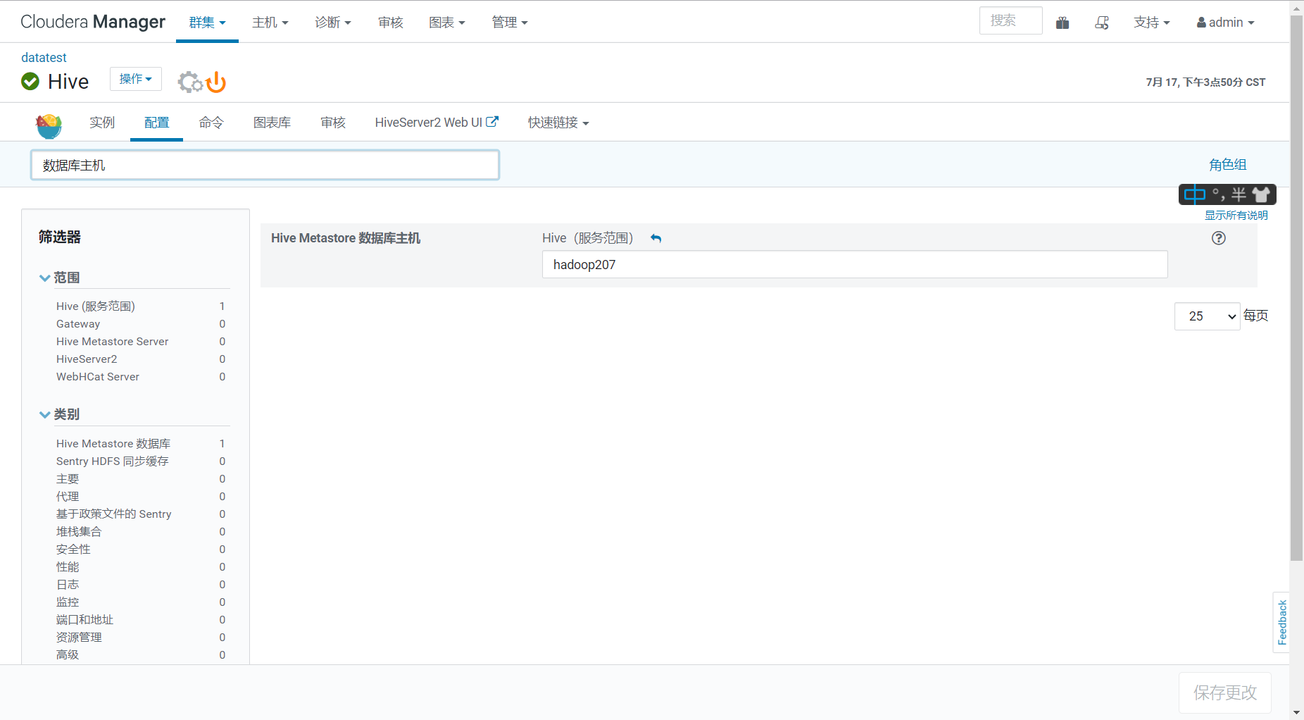Filter by Hive (服务范围) scope
Viewport: 1304px width, 720px height.
click(96, 306)
